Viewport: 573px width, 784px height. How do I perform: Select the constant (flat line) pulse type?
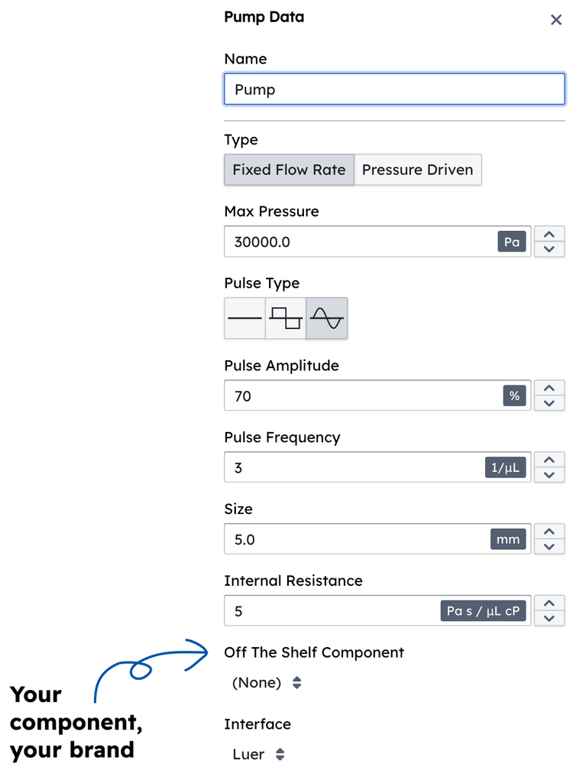[244, 318]
